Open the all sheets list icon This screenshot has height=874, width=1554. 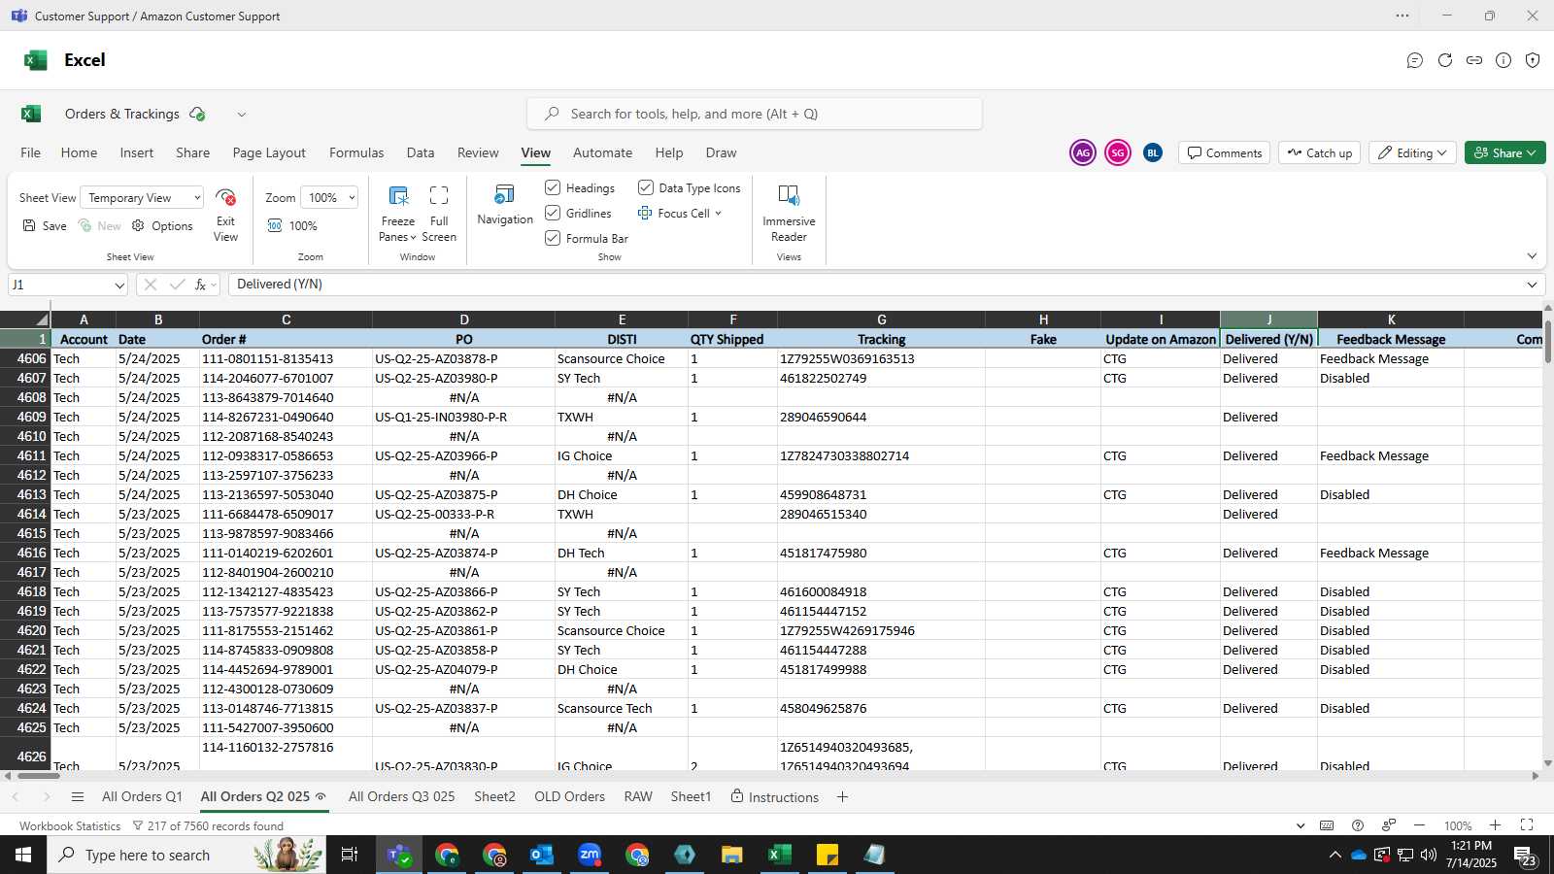coord(78,797)
